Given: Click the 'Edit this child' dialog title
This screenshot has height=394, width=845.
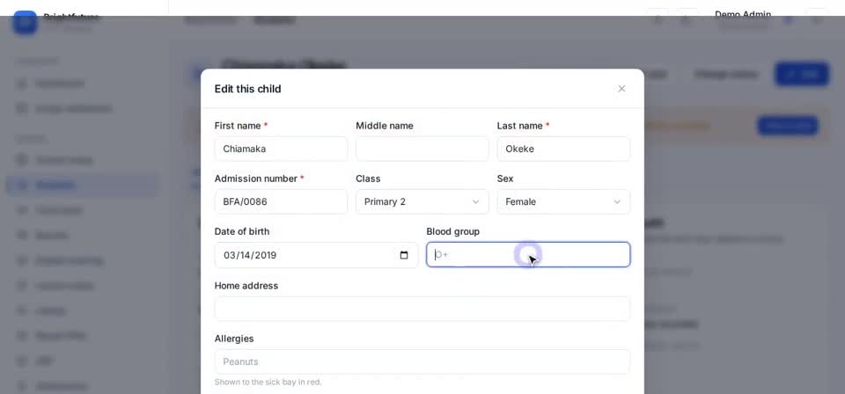Looking at the screenshot, I should 247,89.
